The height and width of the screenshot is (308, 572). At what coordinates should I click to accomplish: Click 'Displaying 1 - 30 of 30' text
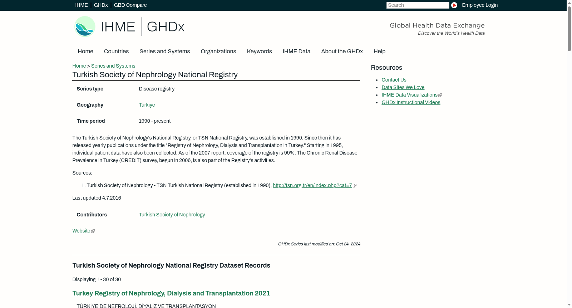point(97,279)
